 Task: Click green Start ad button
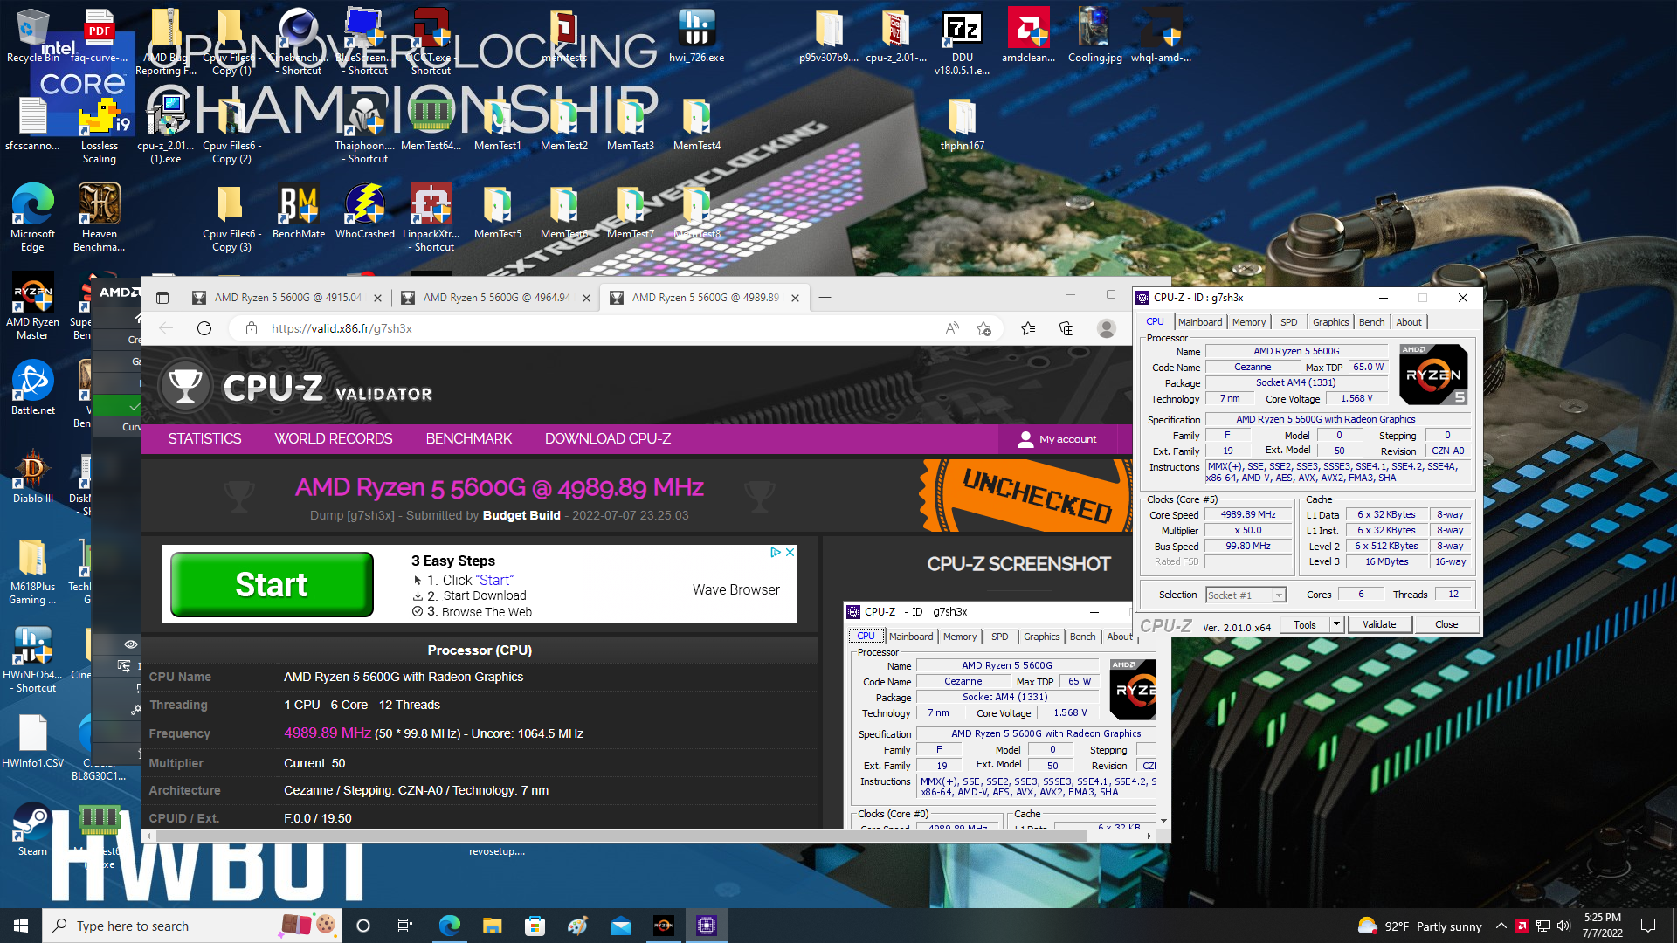click(272, 585)
